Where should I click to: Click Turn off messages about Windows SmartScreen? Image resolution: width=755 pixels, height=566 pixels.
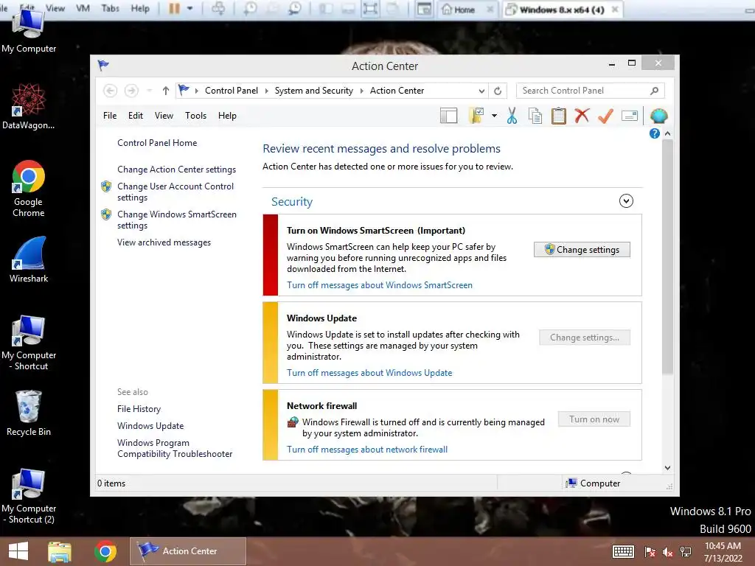[380, 285]
